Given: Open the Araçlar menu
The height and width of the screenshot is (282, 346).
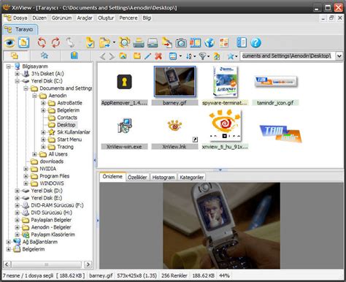Looking at the screenshot, I should pyautogui.click(x=85, y=18).
